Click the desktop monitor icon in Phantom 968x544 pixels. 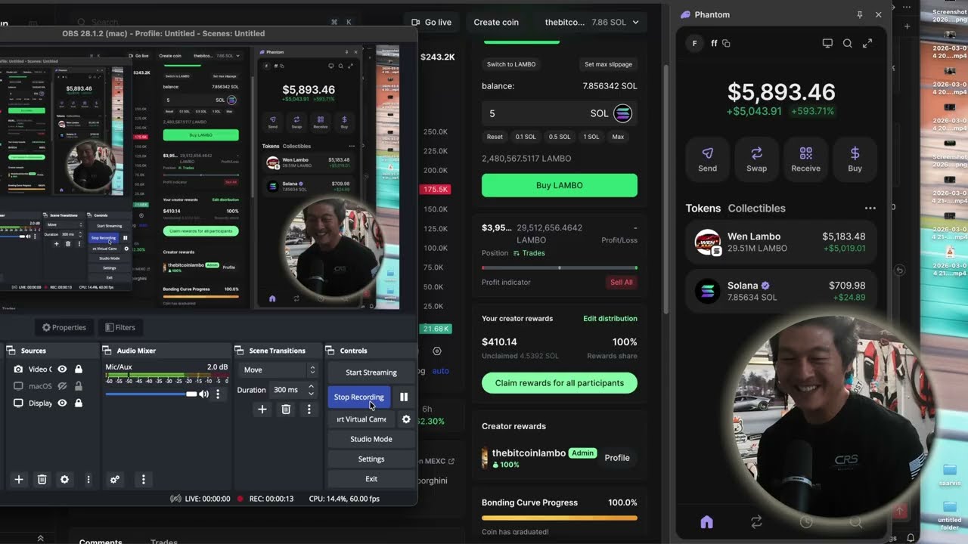(827, 44)
